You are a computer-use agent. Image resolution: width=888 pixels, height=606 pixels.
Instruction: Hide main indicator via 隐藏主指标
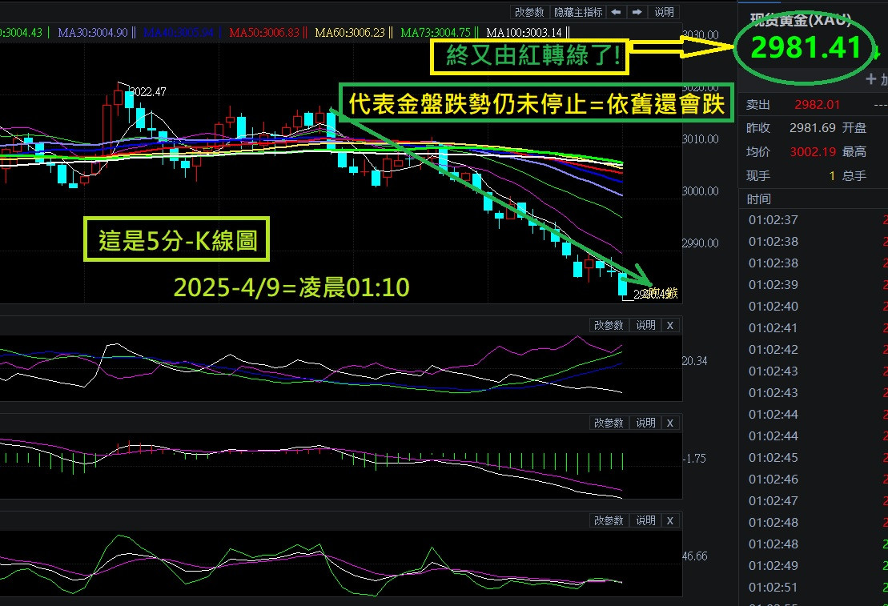578,12
